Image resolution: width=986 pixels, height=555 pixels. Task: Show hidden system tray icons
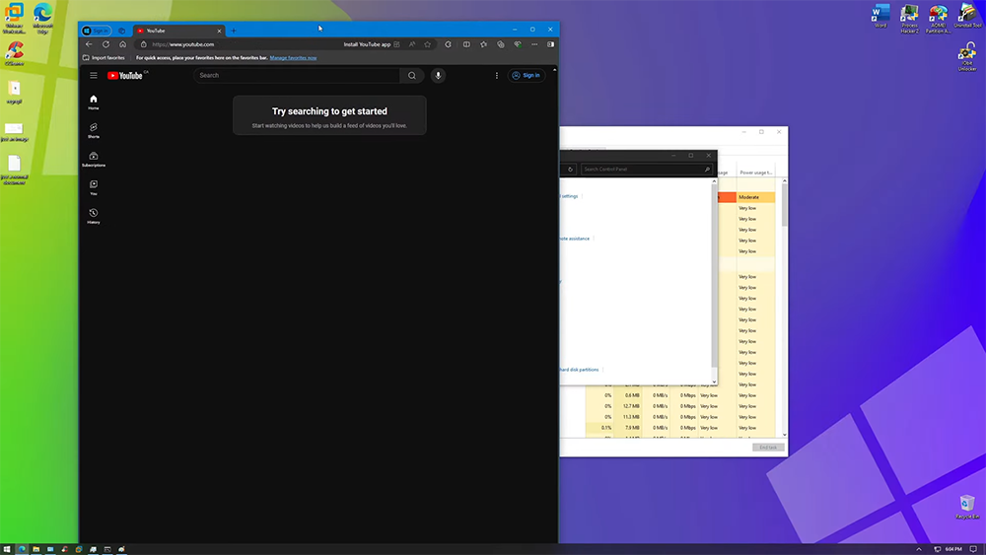click(919, 549)
